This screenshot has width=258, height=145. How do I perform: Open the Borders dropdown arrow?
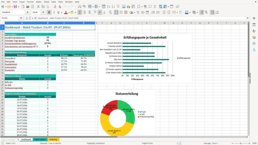coord(177,13)
